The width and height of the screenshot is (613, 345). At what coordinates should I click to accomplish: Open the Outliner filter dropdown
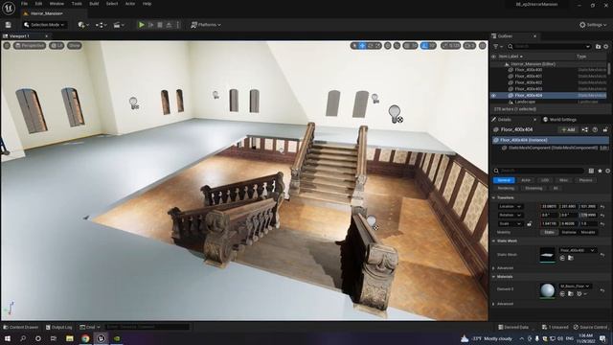498,47
